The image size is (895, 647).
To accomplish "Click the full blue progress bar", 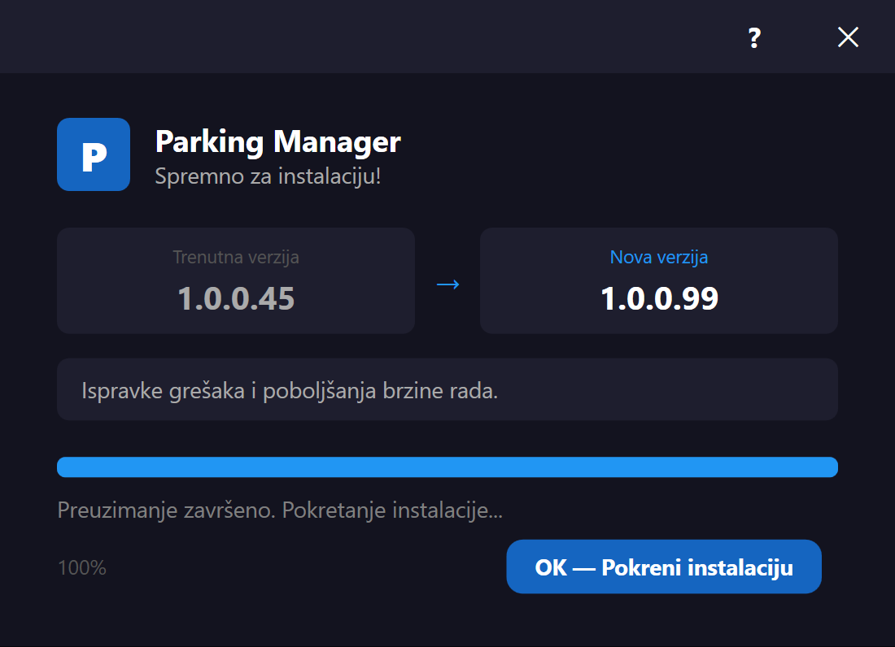I will click(x=447, y=467).
